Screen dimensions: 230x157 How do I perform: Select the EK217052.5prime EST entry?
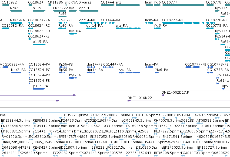105,137
